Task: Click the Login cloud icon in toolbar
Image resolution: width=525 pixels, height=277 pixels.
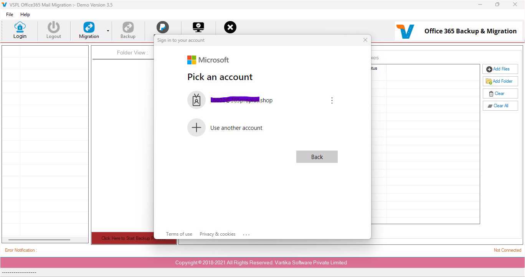Action: tap(20, 27)
